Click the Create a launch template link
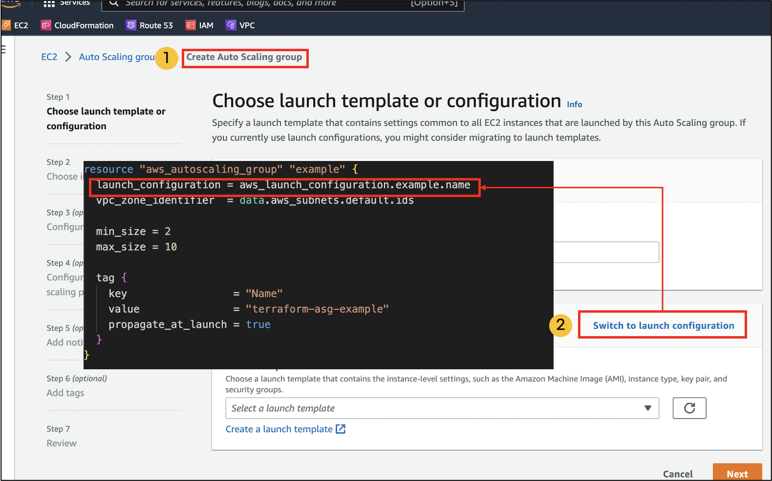772x481 pixels. click(x=279, y=429)
